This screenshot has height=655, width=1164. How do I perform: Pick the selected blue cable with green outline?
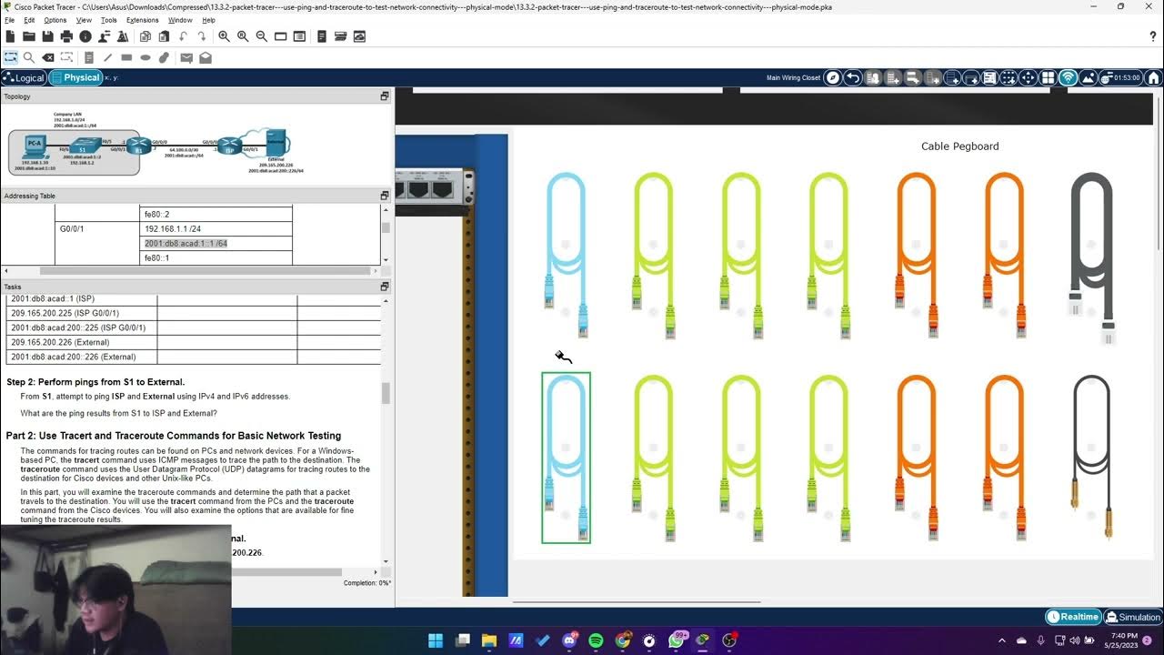pyautogui.click(x=566, y=458)
